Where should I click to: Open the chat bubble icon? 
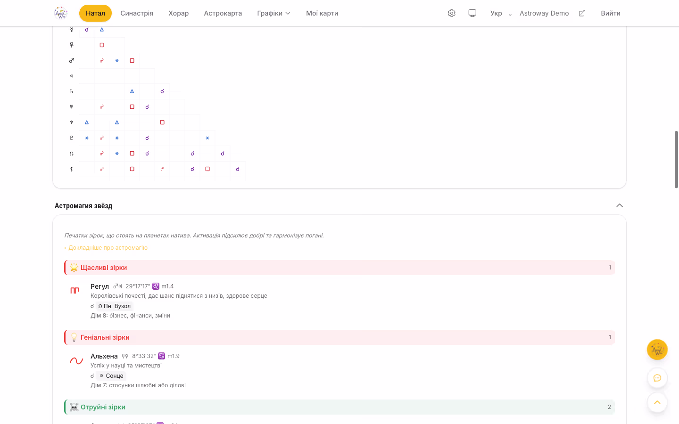(x=657, y=378)
